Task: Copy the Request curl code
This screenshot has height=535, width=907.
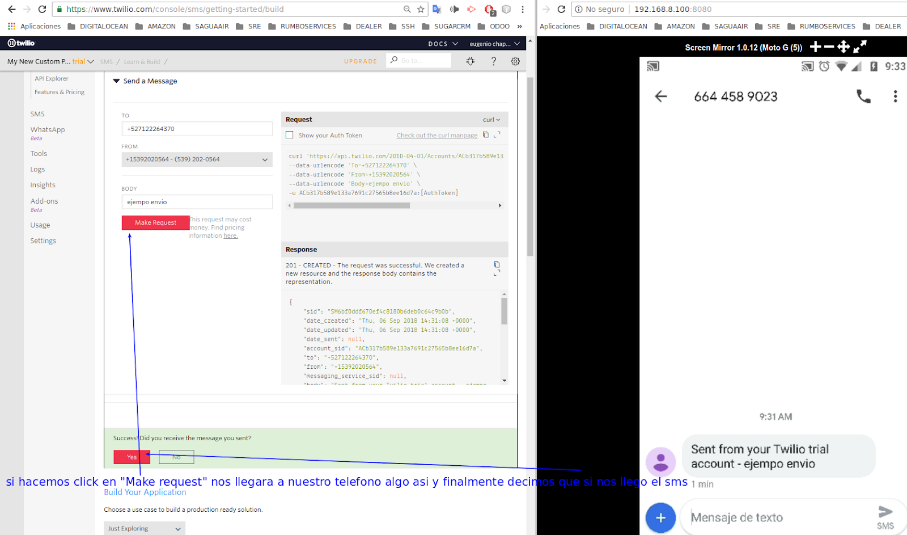Action: coord(486,135)
